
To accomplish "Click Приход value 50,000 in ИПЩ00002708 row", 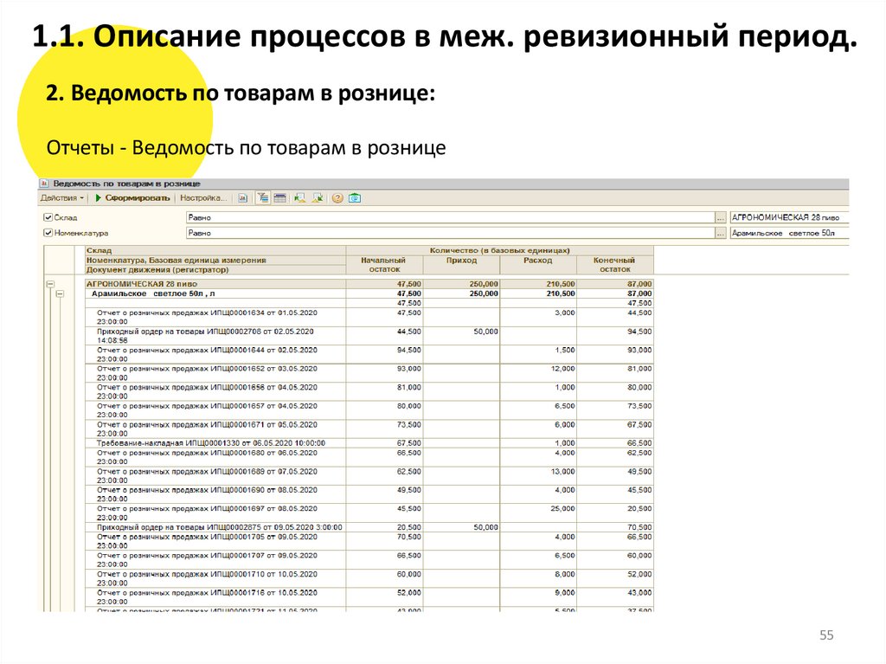I will pyautogui.click(x=485, y=332).
